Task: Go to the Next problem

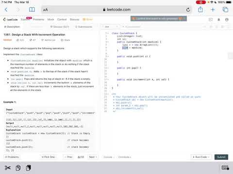Action: pos(93,157)
